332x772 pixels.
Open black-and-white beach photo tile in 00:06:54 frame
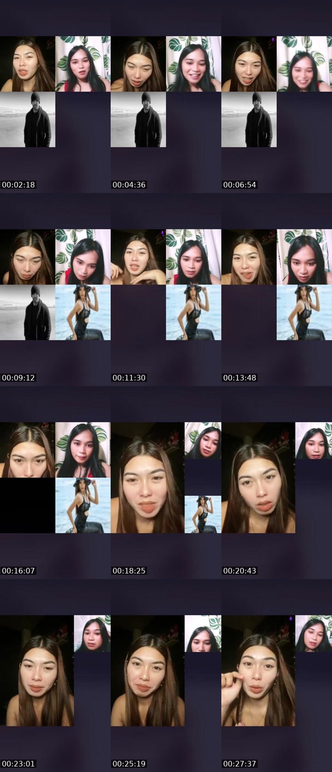(249, 119)
